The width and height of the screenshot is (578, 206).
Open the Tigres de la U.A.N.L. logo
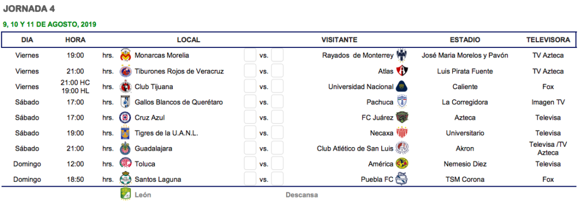point(126,133)
